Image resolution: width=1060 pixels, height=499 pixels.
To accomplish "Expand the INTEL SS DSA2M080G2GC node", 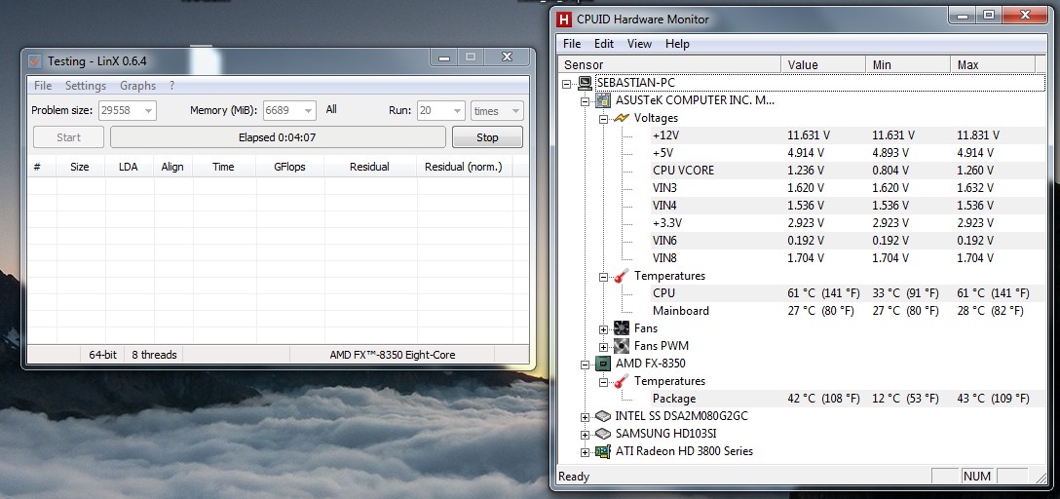I will point(586,417).
